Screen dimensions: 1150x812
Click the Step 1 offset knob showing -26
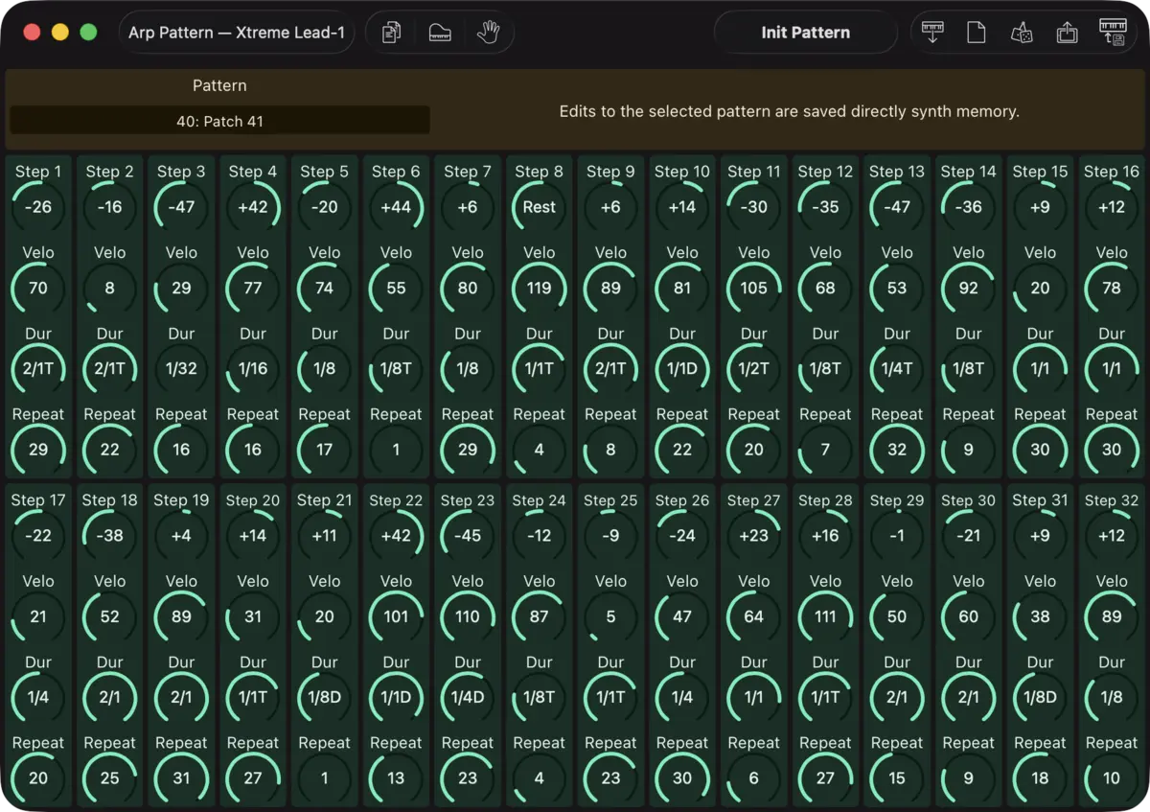click(38, 207)
